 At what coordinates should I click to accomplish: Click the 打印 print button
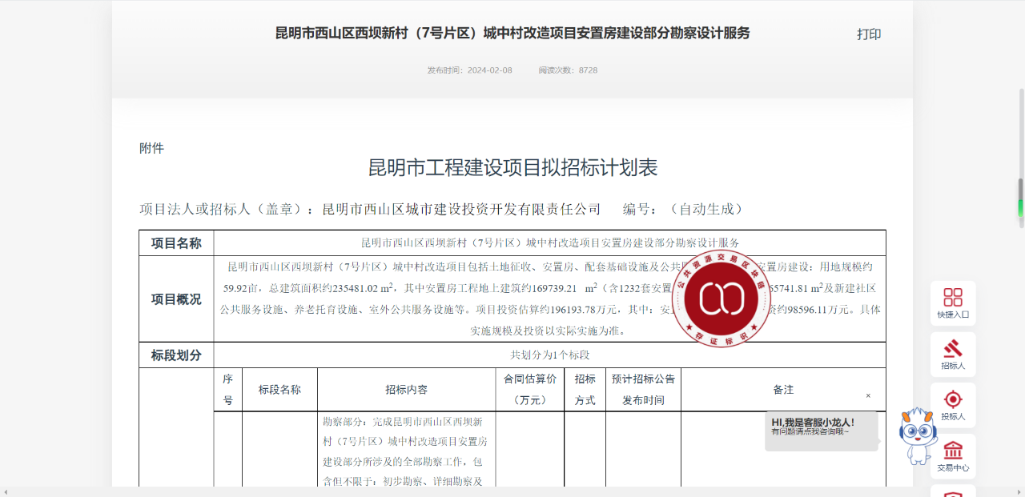[869, 34]
